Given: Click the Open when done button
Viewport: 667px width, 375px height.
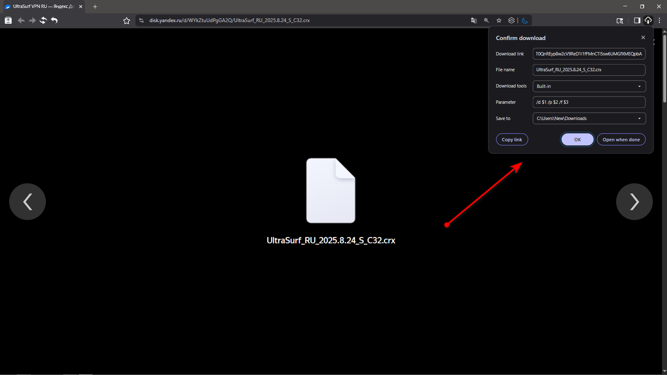Looking at the screenshot, I should [621, 140].
